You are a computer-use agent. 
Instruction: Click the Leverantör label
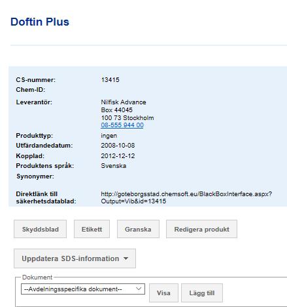point(34,102)
